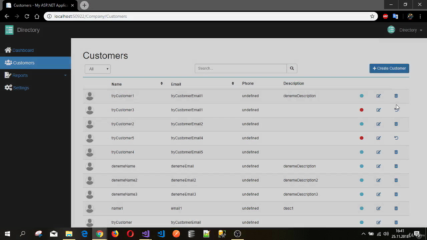
Task: Delete tryCustomer4 record
Action: click(396, 152)
